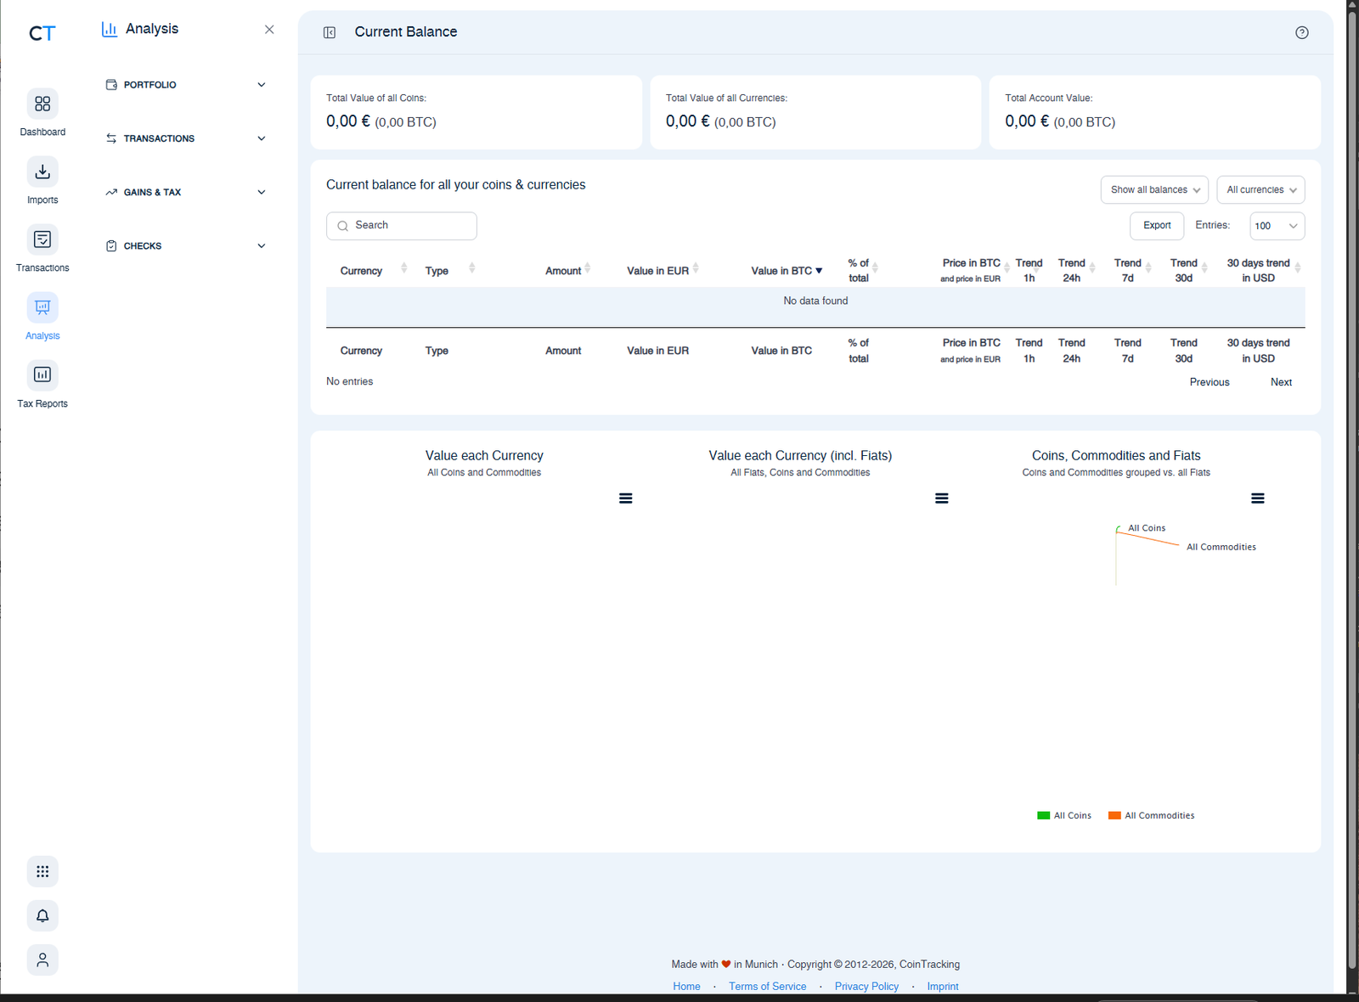
Task: Open the notifications bell icon
Action: pyautogui.click(x=42, y=915)
